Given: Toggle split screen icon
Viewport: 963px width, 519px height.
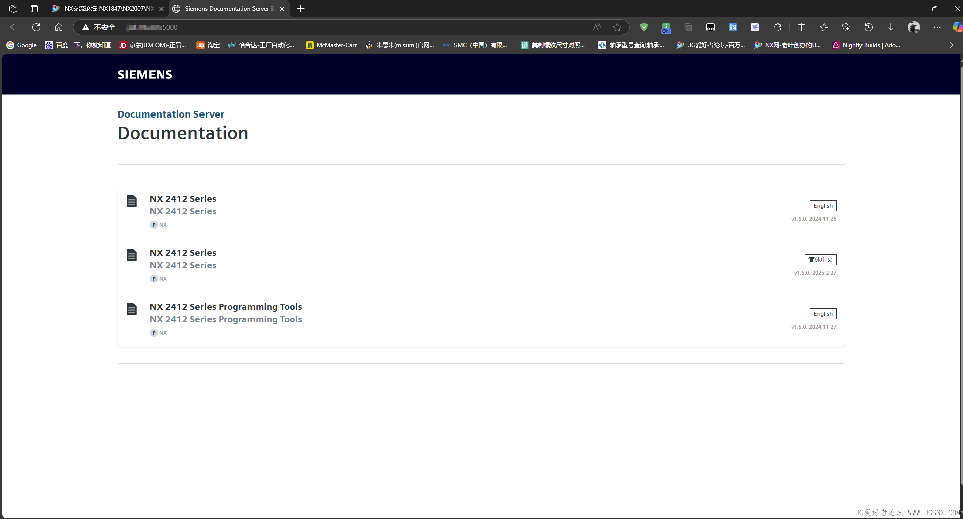Looking at the screenshot, I should click(801, 27).
